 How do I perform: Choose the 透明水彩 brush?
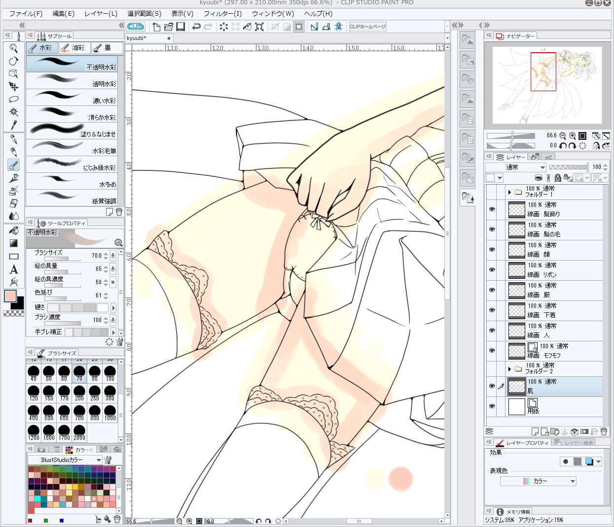[72, 81]
